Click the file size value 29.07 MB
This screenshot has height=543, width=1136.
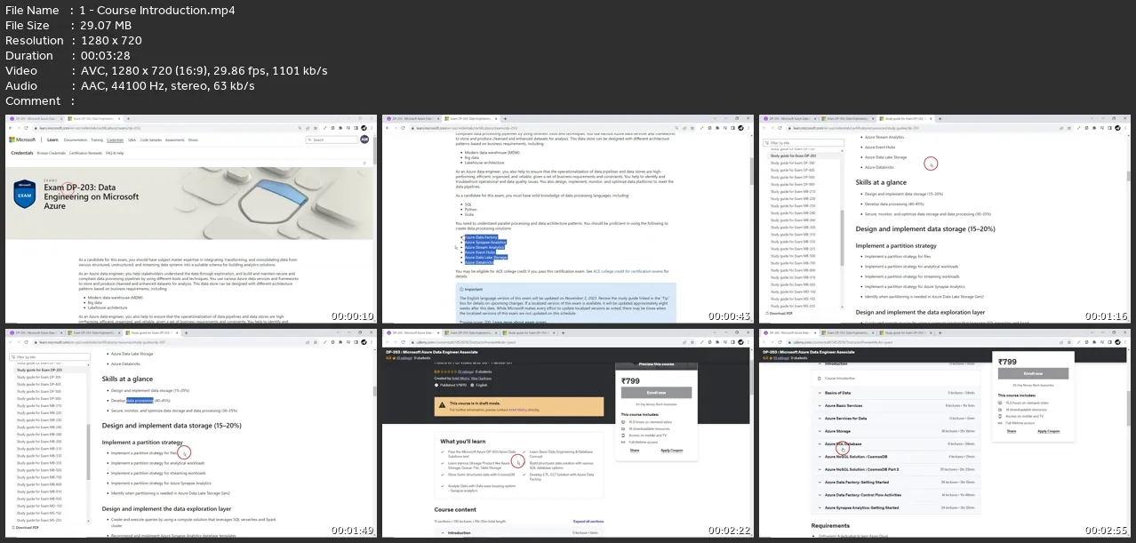[x=108, y=26]
